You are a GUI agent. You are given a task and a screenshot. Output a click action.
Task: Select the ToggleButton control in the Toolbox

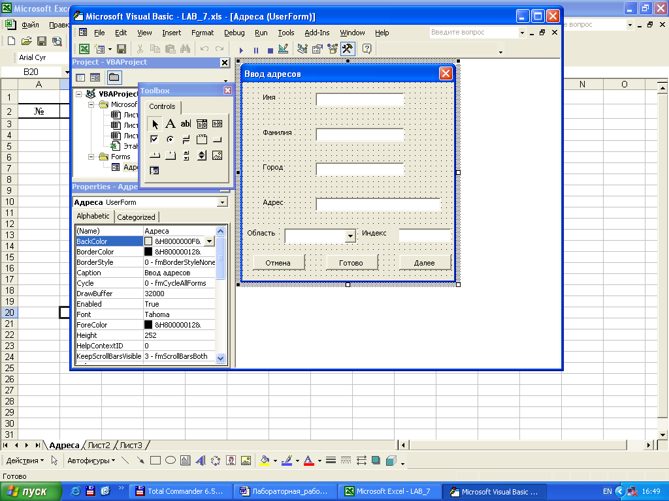tap(186, 140)
